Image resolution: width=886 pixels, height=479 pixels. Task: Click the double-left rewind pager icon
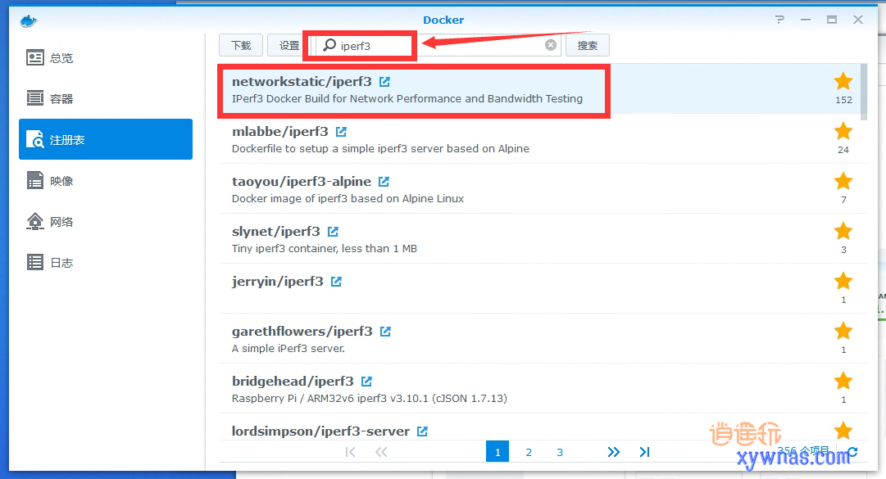[x=381, y=452]
